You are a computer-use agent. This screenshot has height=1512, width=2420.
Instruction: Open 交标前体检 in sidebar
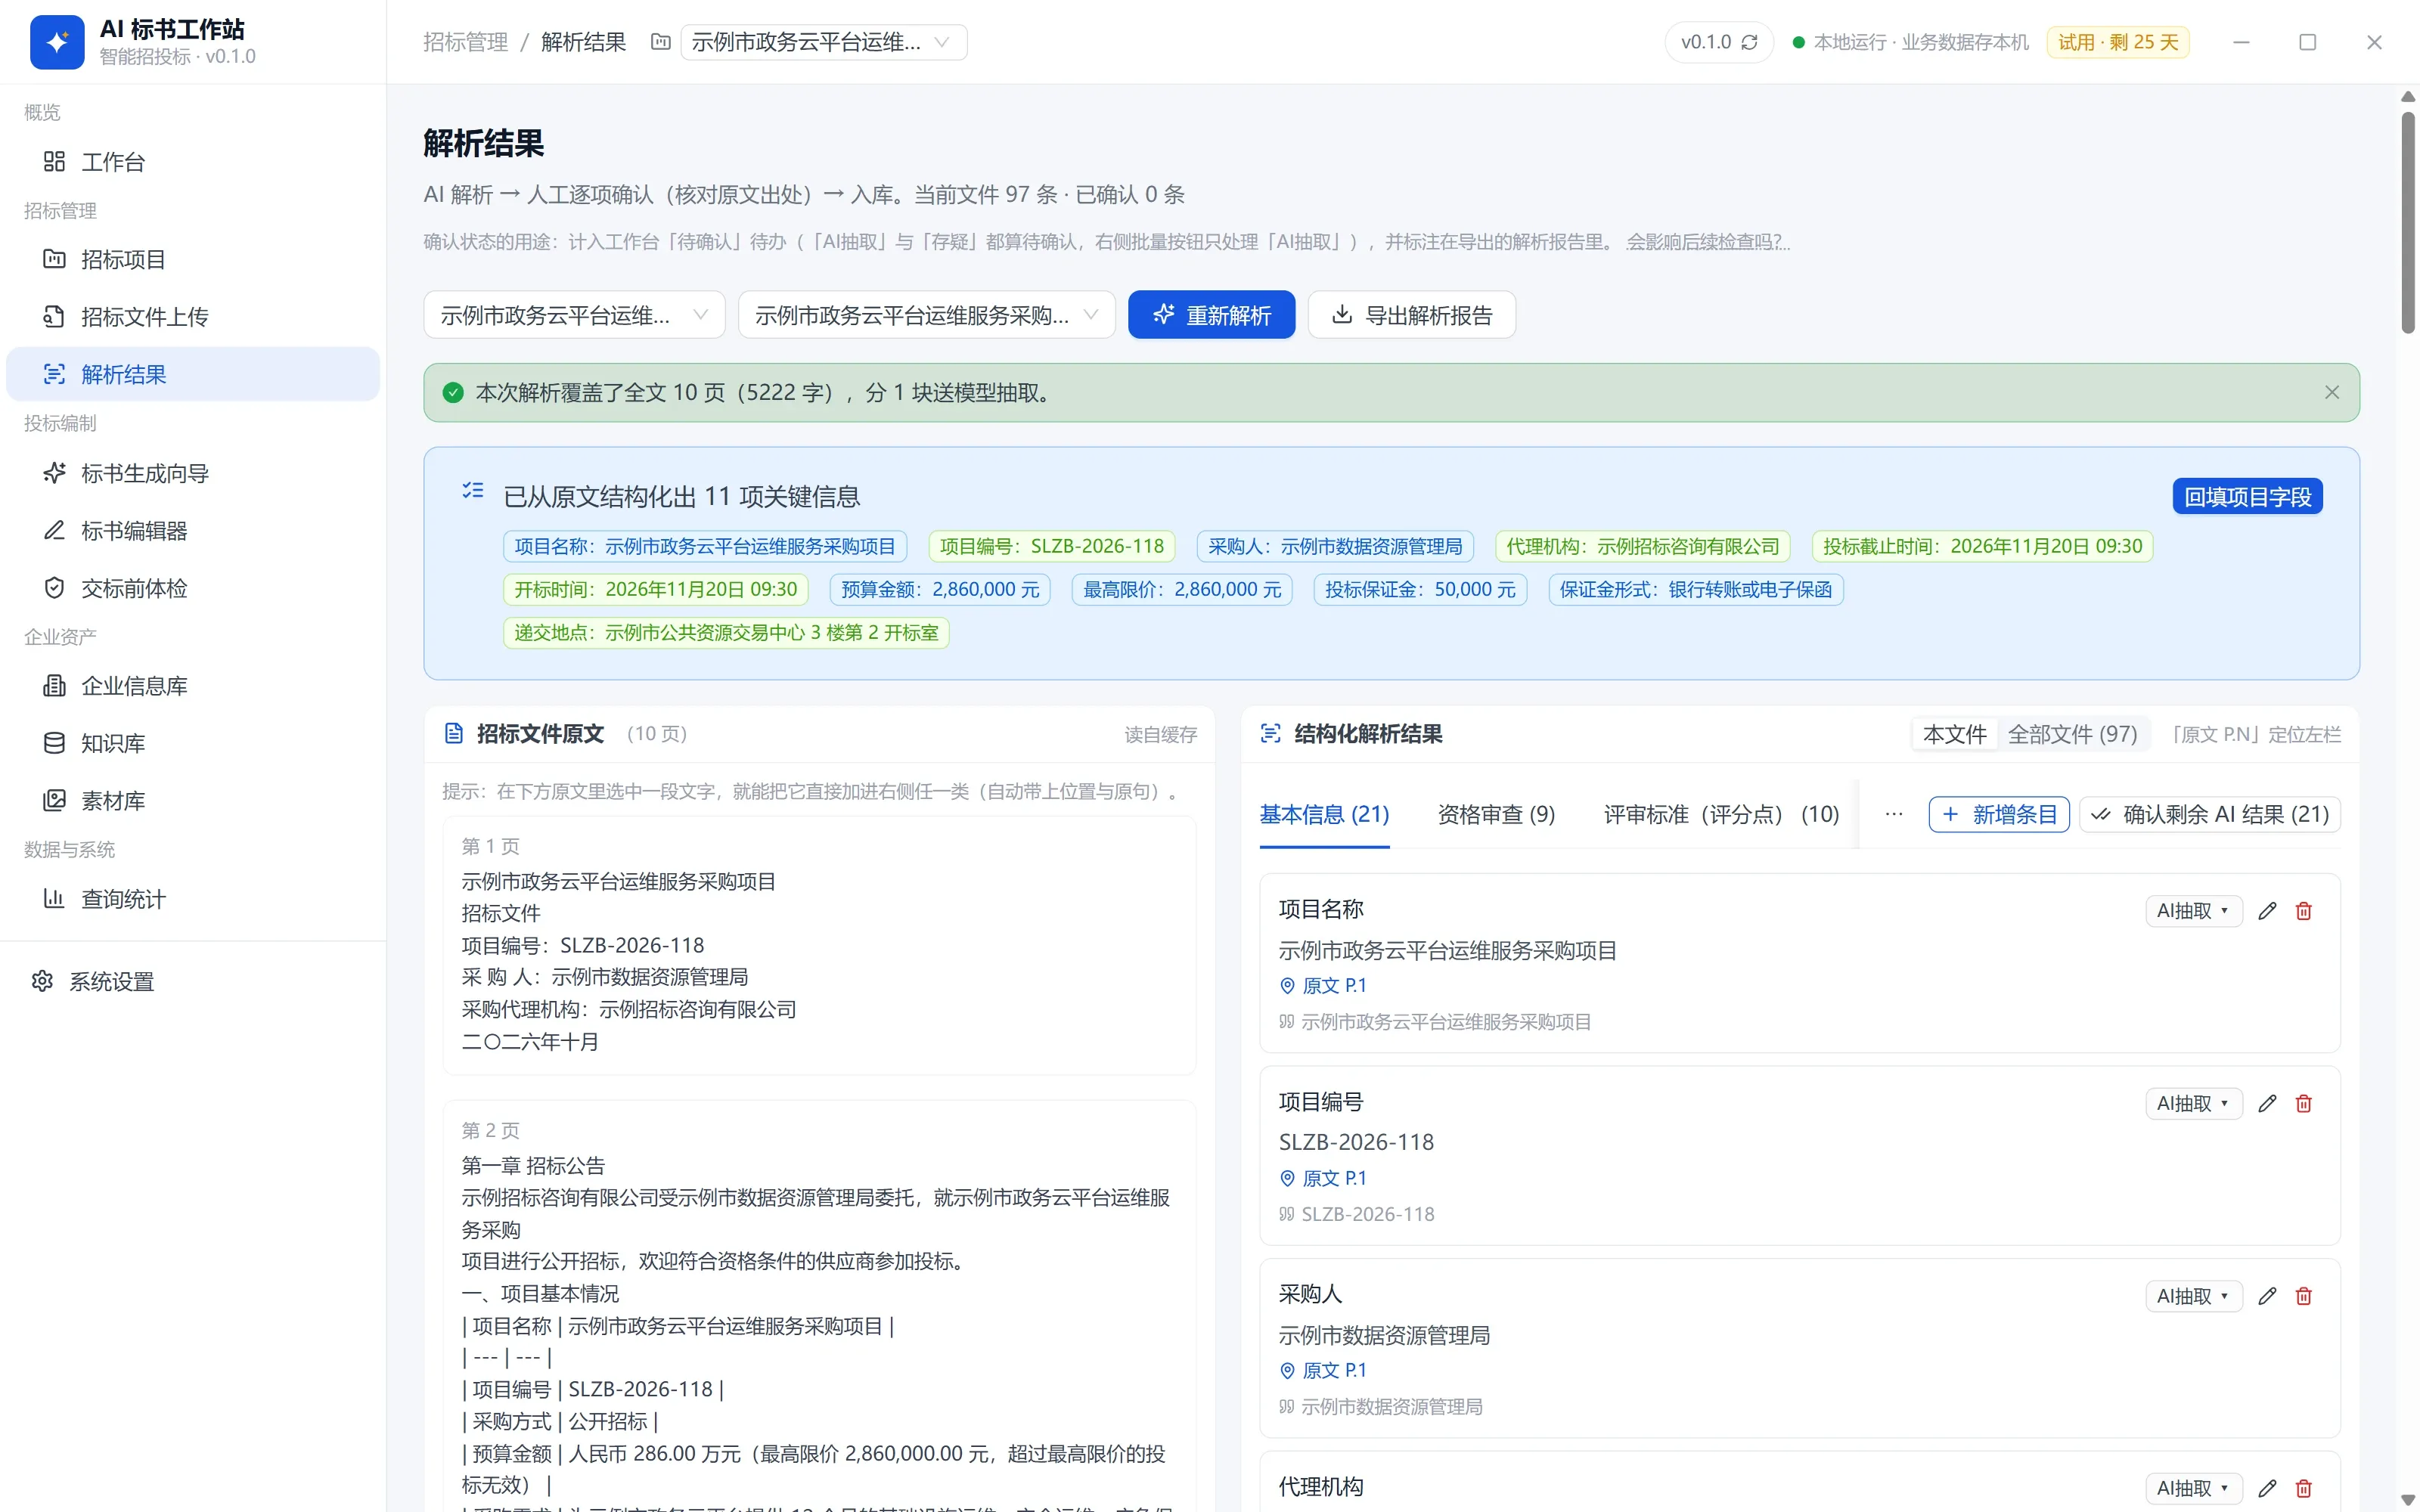click(193, 588)
